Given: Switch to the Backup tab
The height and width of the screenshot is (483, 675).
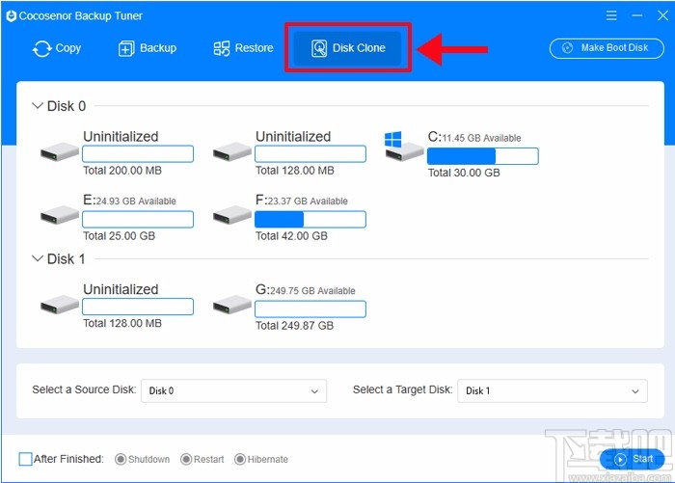Looking at the screenshot, I should [148, 48].
